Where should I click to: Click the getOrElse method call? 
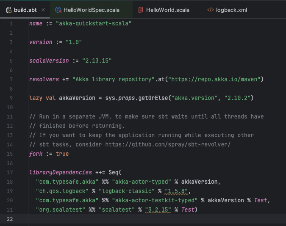153,98
